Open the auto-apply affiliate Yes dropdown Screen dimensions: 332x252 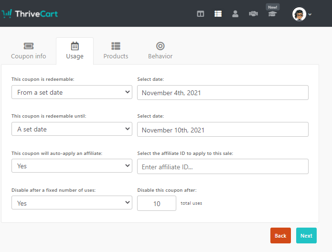point(72,166)
